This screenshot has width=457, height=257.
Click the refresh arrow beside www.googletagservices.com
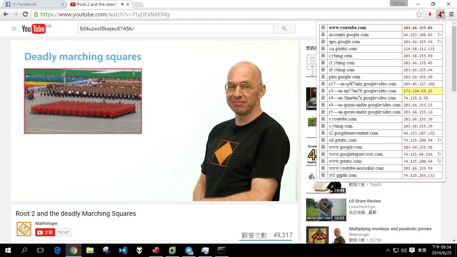439,154
